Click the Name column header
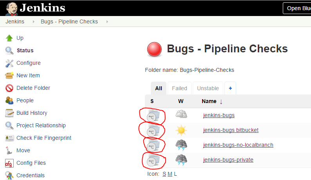The width and height of the screenshot is (311, 180). pos(209,101)
